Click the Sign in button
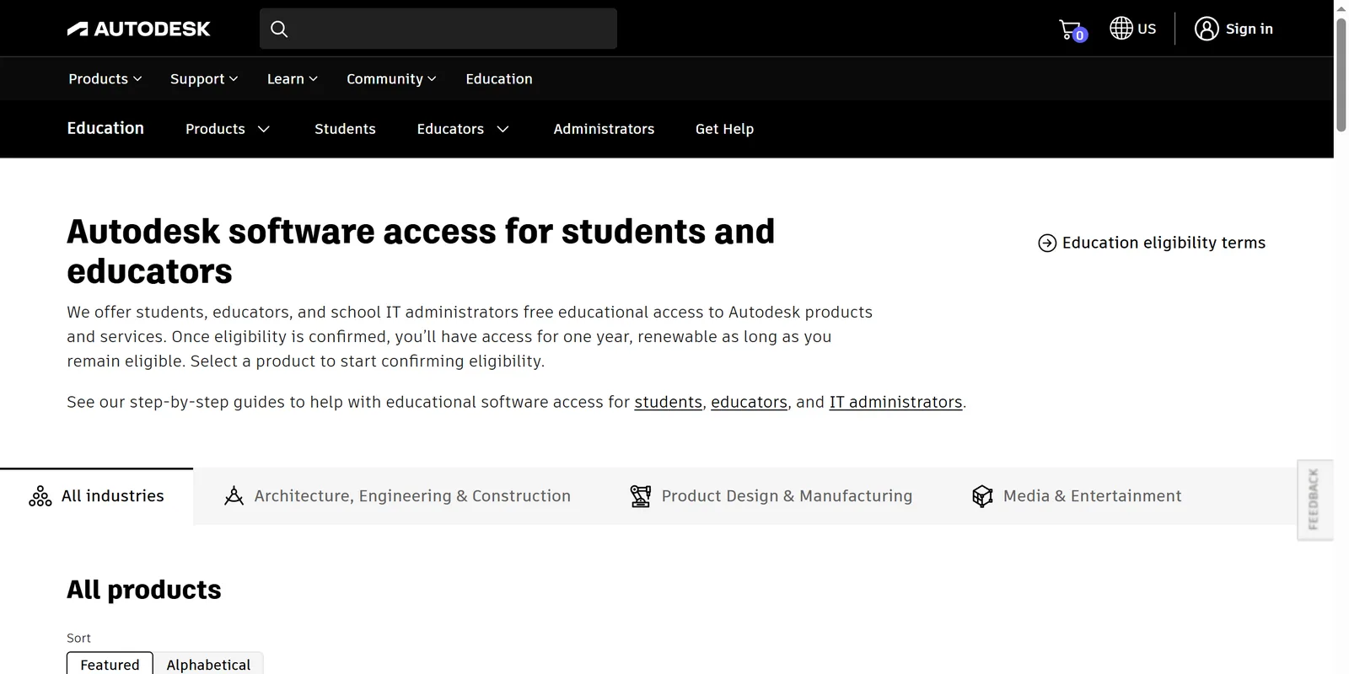 click(x=1234, y=29)
